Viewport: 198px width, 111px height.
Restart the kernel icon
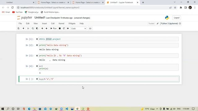tap(64, 28)
